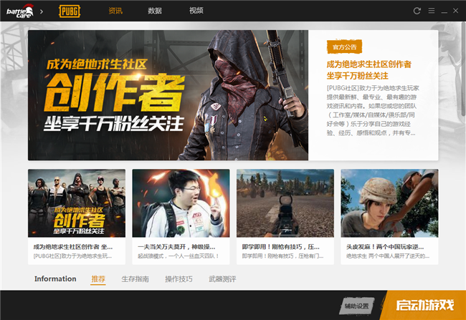Screen dimensions: 466x320
Task: Open 辅助设置 settings button
Action: [356, 306]
